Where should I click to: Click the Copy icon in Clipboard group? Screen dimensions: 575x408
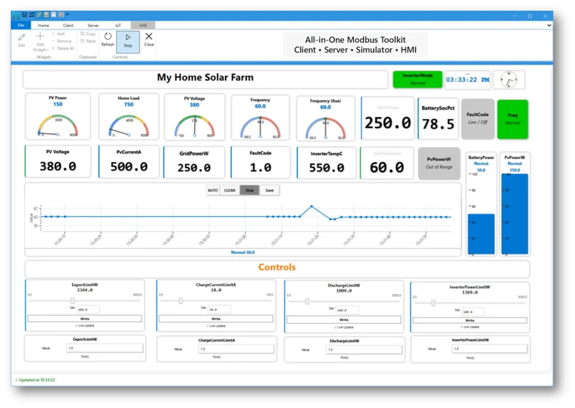tap(83, 34)
